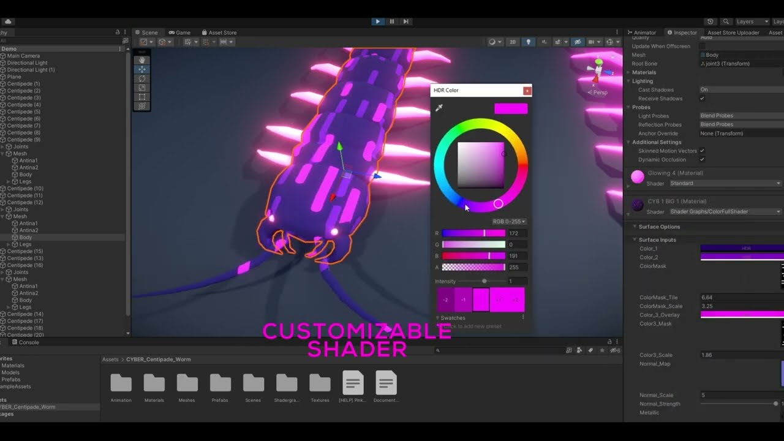This screenshot has height=441, width=784.
Task: Open the Materials folder in assets
Action: click(x=154, y=387)
